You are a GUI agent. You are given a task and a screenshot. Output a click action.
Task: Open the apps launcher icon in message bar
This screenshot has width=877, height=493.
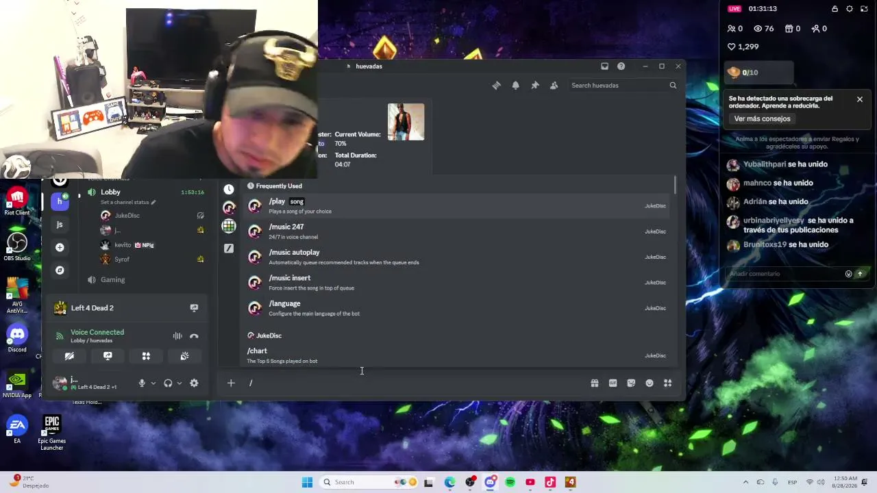(668, 383)
